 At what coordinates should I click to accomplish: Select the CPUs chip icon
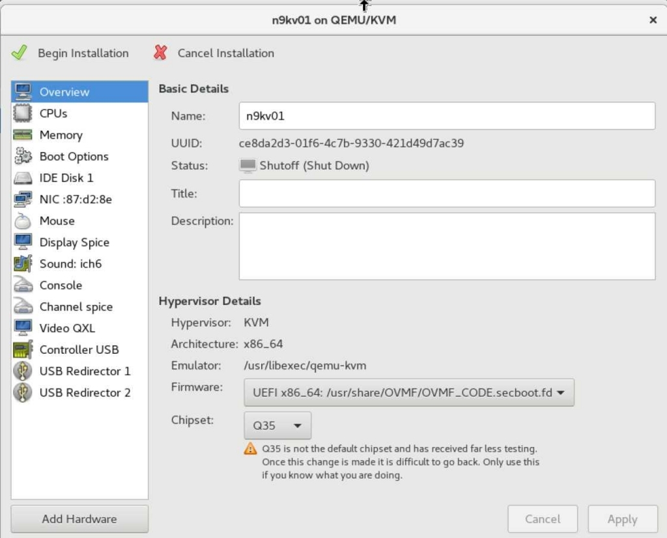tap(23, 113)
